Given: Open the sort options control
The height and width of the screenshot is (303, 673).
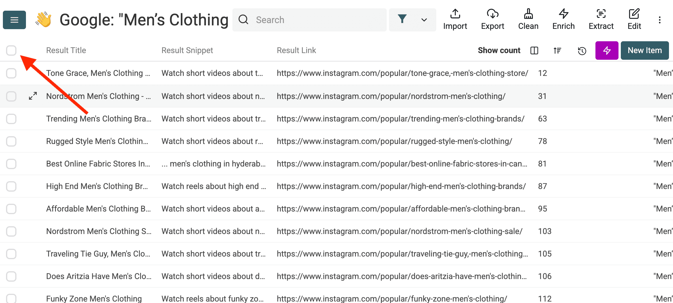Looking at the screenshot, I should tap(557, 50).
